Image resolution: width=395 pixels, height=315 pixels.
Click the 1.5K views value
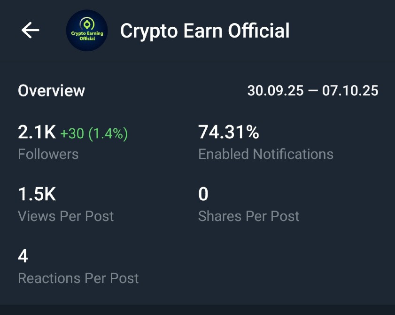37,195
